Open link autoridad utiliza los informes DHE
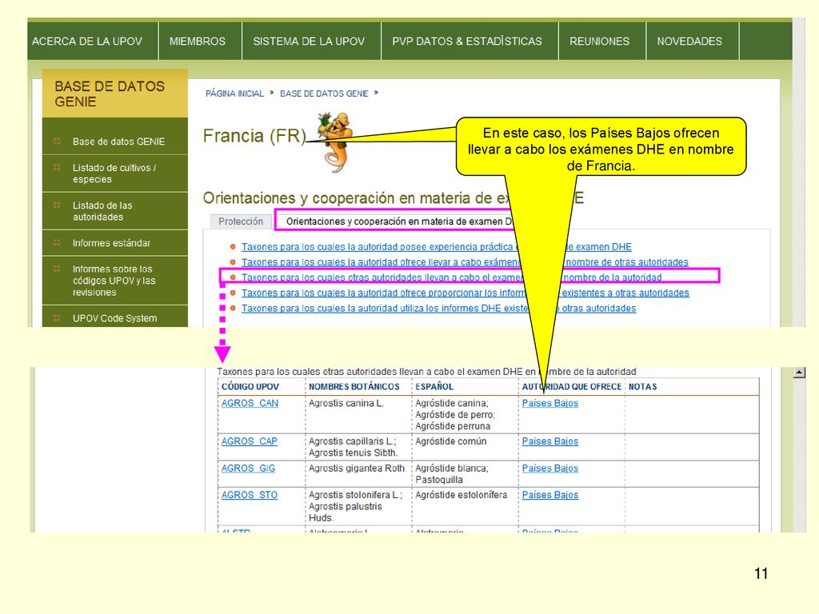The width and height of the screenshot is (819, 614). (438, 308)
